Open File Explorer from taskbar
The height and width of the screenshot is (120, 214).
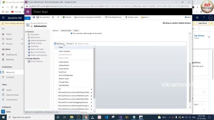pos(72,117)
